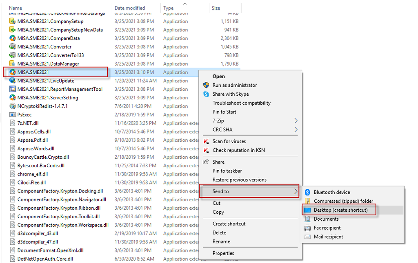Expand the CRC SHA submenu arrow

(296, 129)
